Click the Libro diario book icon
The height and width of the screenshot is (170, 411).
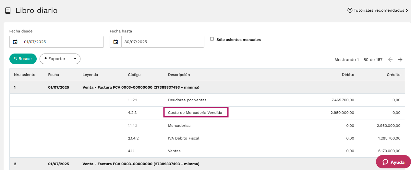(8, 11)
